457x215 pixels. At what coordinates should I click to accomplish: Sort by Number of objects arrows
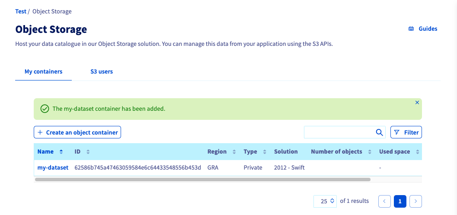click(370, 152)
